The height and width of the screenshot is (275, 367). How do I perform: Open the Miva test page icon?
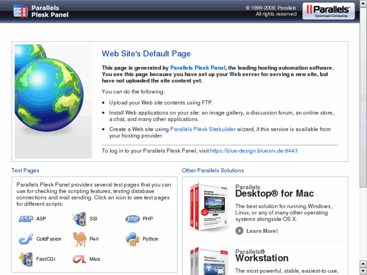tap(79, 259)
